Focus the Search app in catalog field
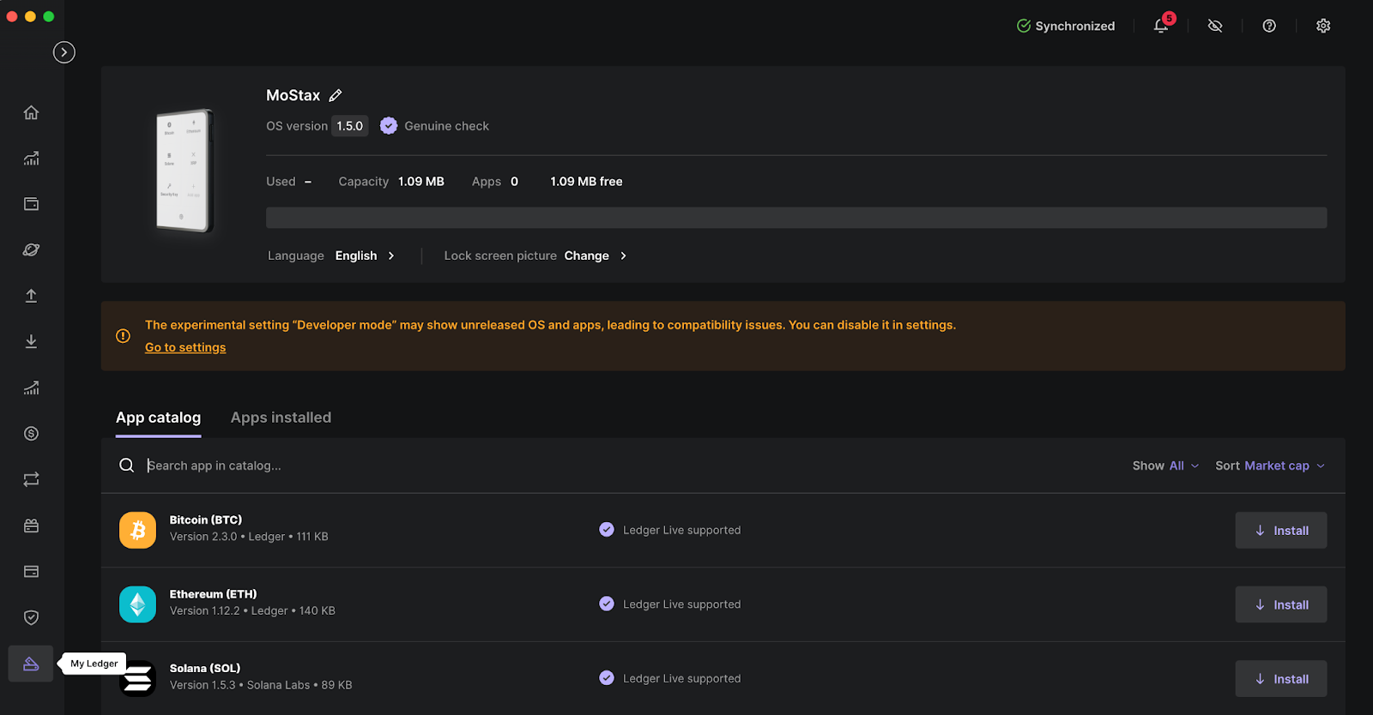This screenshot has width=1373, height=715. coord(601,466)
